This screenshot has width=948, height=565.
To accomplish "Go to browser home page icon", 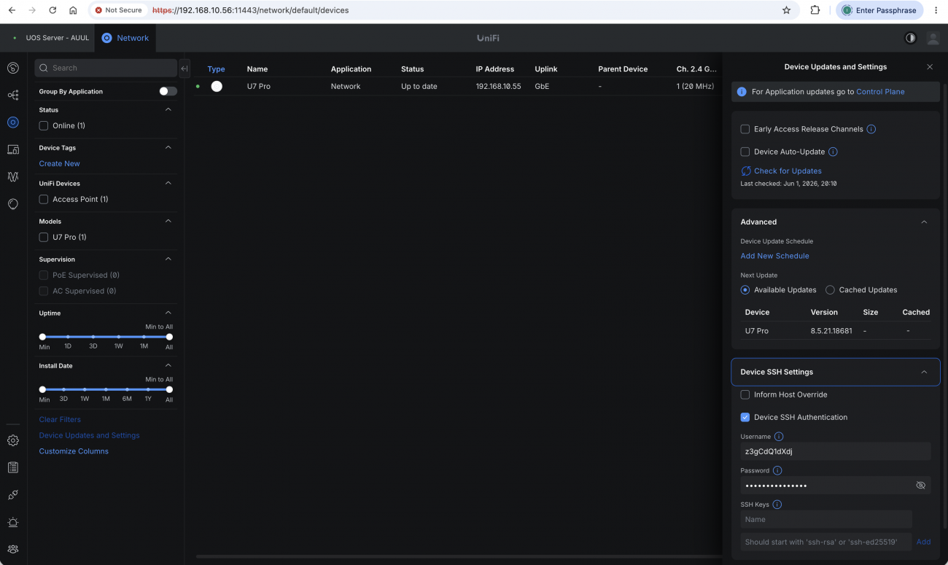I will (73, 10).
